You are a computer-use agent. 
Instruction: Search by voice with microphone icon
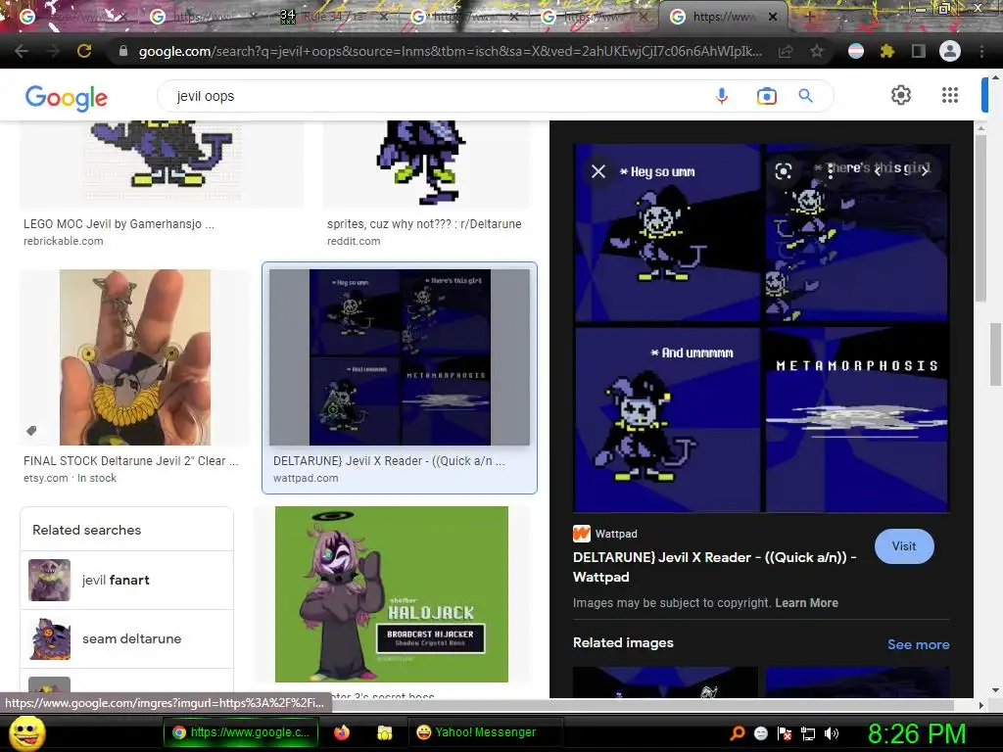(722, 96)
